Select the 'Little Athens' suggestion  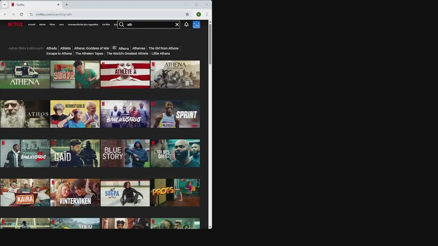tap(161, 54)
